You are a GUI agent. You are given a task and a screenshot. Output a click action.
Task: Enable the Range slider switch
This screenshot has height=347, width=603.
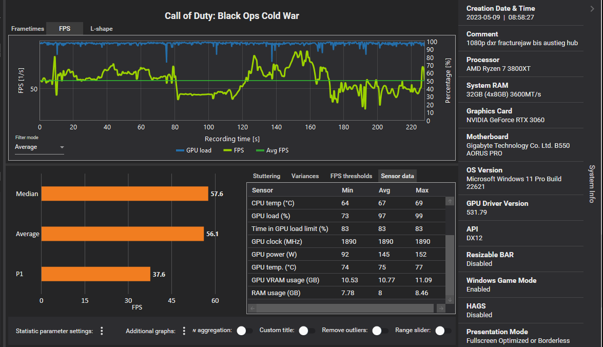[443, 331]
